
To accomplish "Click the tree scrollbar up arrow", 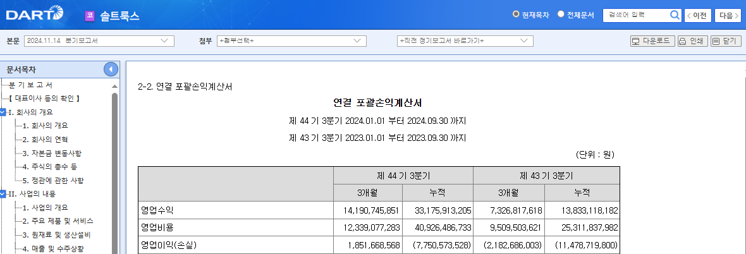I will [114, 86].
